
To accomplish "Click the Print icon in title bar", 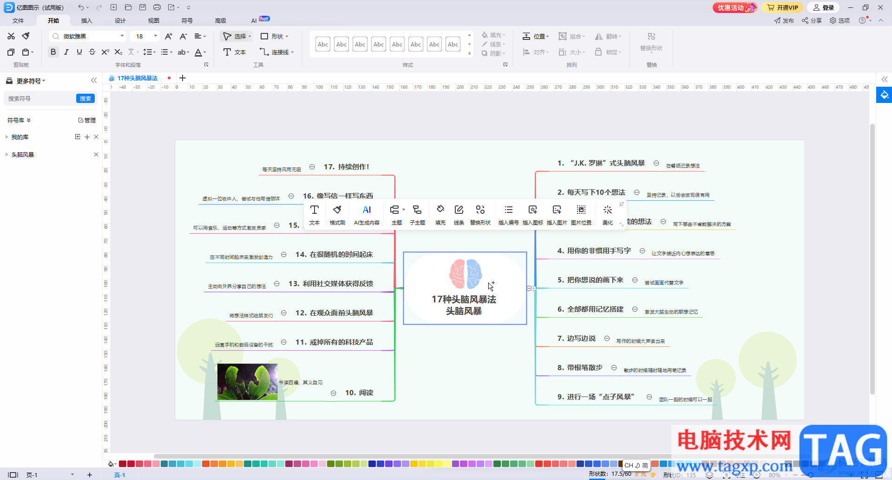I will click(157, 7).
